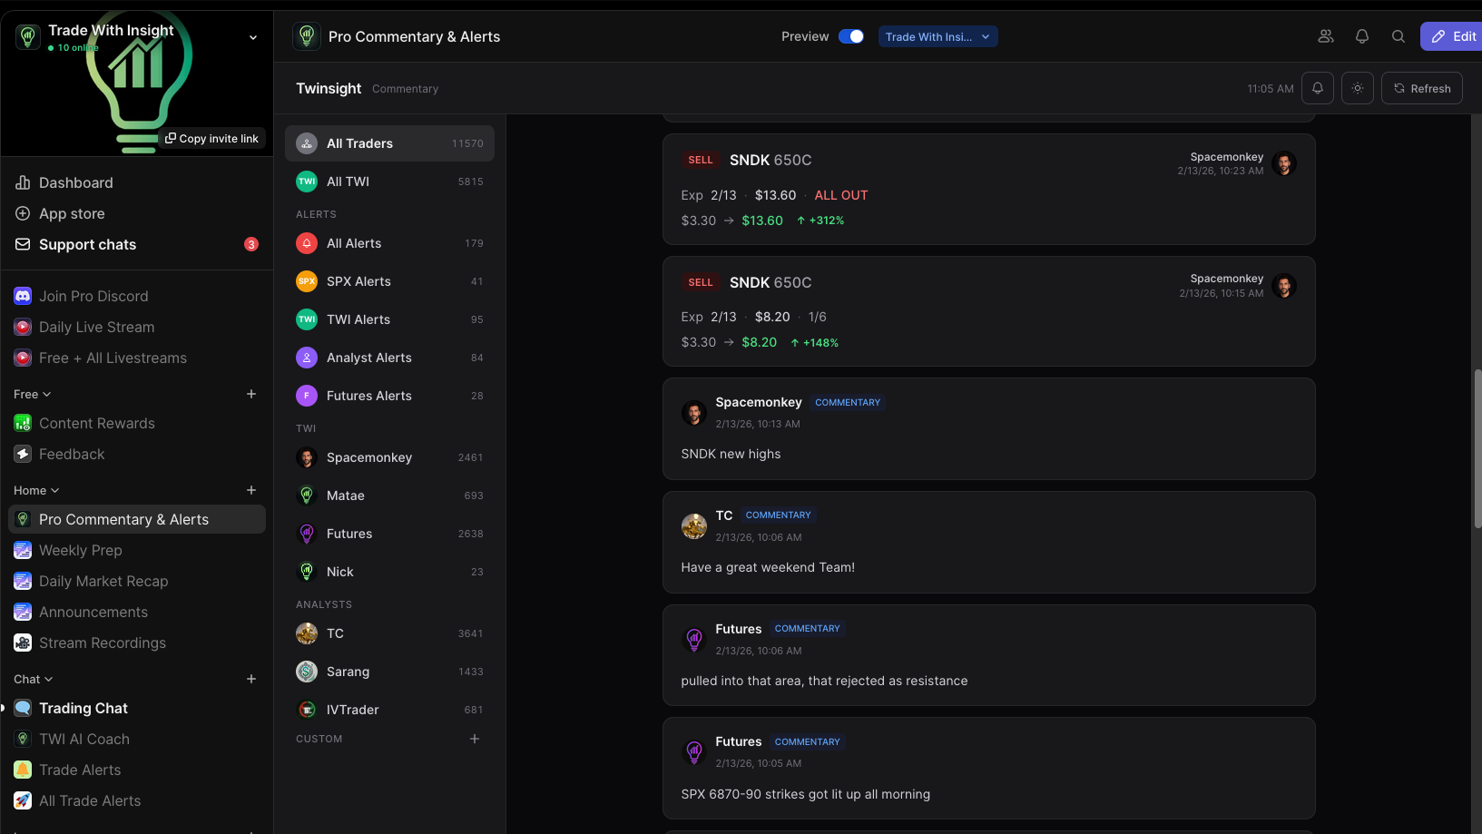1482x834 pixels.
Task: Open the TWI AI Coach icon
Action: (x=22, y=739)
